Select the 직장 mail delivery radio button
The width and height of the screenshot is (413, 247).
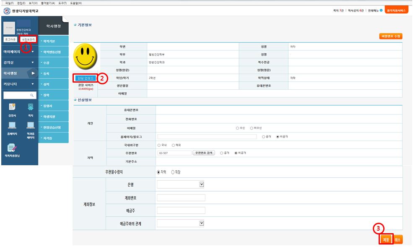click(x=173, y=172)
